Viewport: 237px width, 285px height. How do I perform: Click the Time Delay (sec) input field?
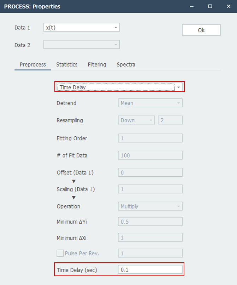[x=150, y=270]
